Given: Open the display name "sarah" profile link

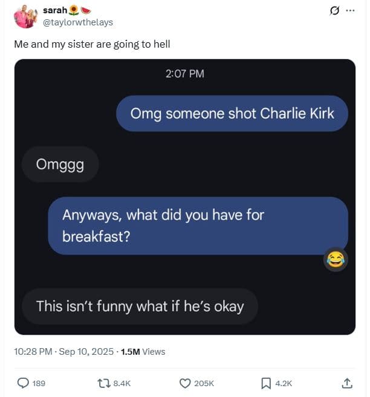Looking at the screenshot, I should (x=54, y=10).
